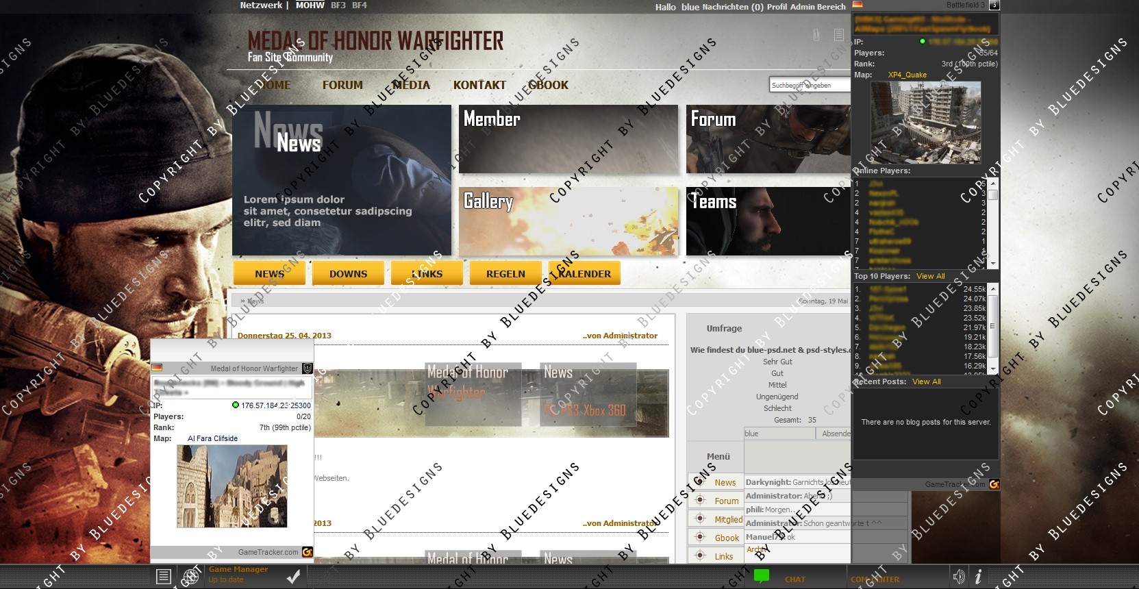Click the Al Fara Clifside map image
This screenshot has width=1139, height=589.
[231, 486]
